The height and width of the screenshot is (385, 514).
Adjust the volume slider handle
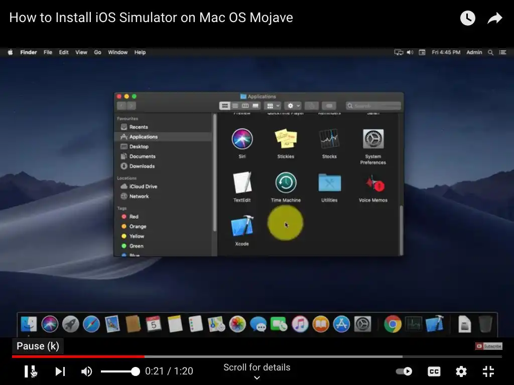[x=135, y=371]
